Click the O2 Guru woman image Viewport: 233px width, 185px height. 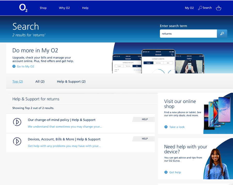[217, 164]
